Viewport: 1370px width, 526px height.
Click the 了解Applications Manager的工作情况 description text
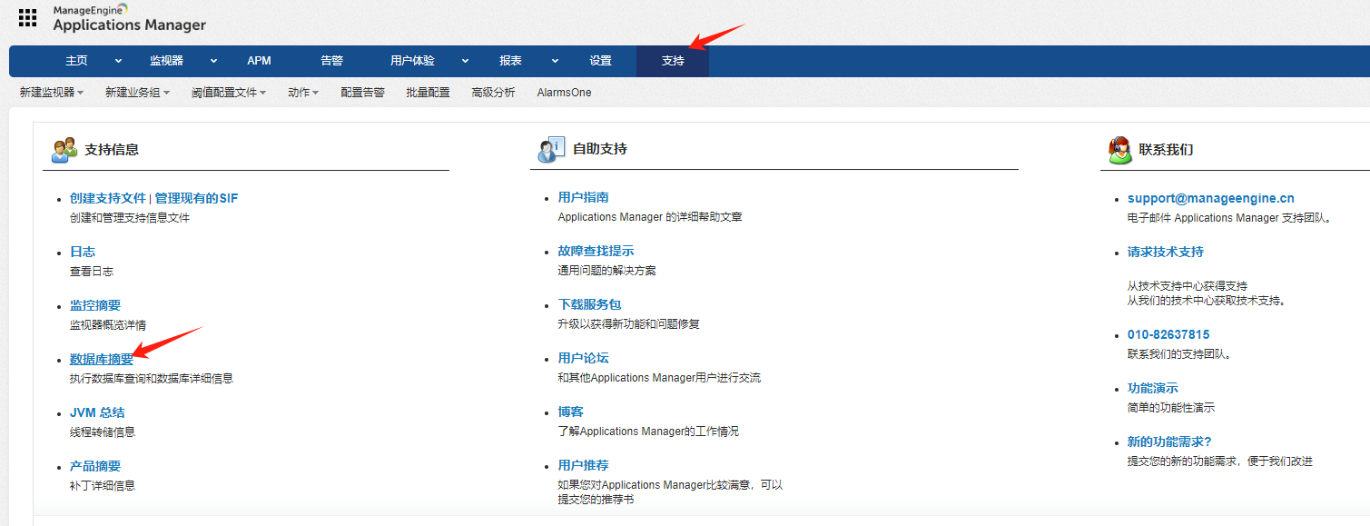(648, 432)
